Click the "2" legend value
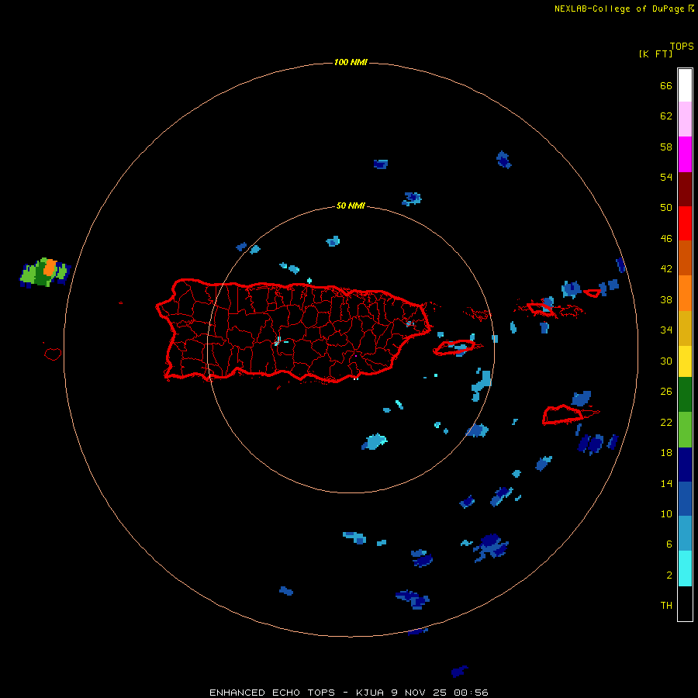This screenshot has width=698, height=698. 669,575
